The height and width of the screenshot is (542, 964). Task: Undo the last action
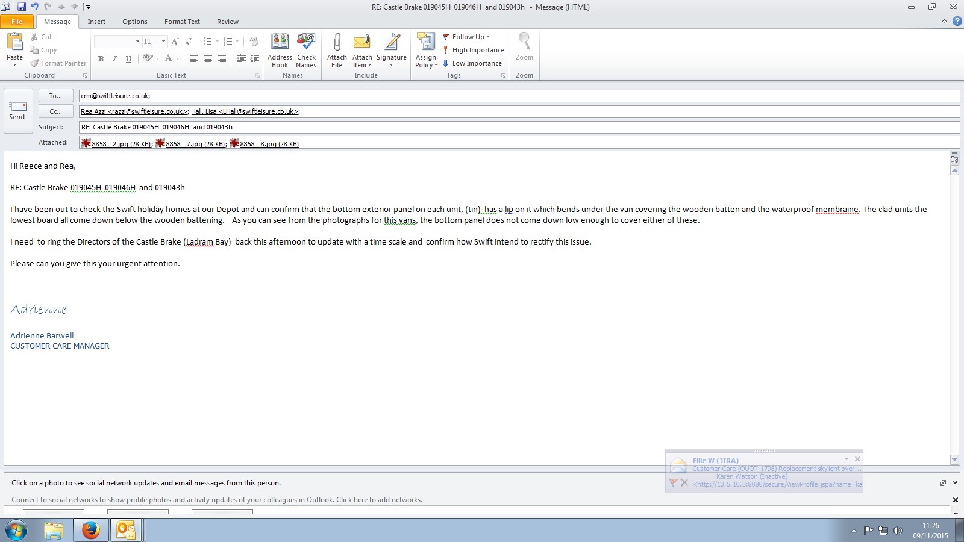[35, 7]
